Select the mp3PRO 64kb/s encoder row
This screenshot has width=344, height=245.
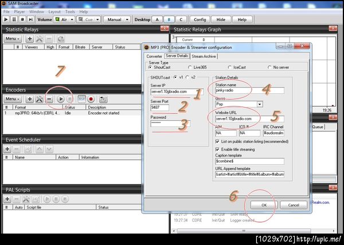tap(72, 113)
